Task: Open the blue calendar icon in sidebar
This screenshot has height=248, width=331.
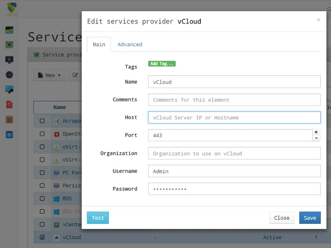Action: pos(9,135)
